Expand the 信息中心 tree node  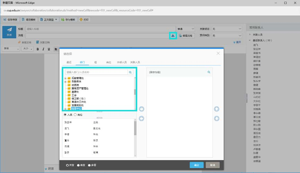65,109
